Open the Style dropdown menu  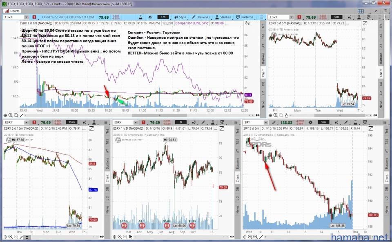(x=180, y=17)
